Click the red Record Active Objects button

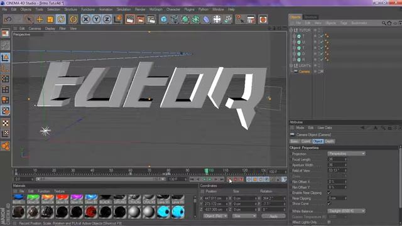tap(229, 180)
